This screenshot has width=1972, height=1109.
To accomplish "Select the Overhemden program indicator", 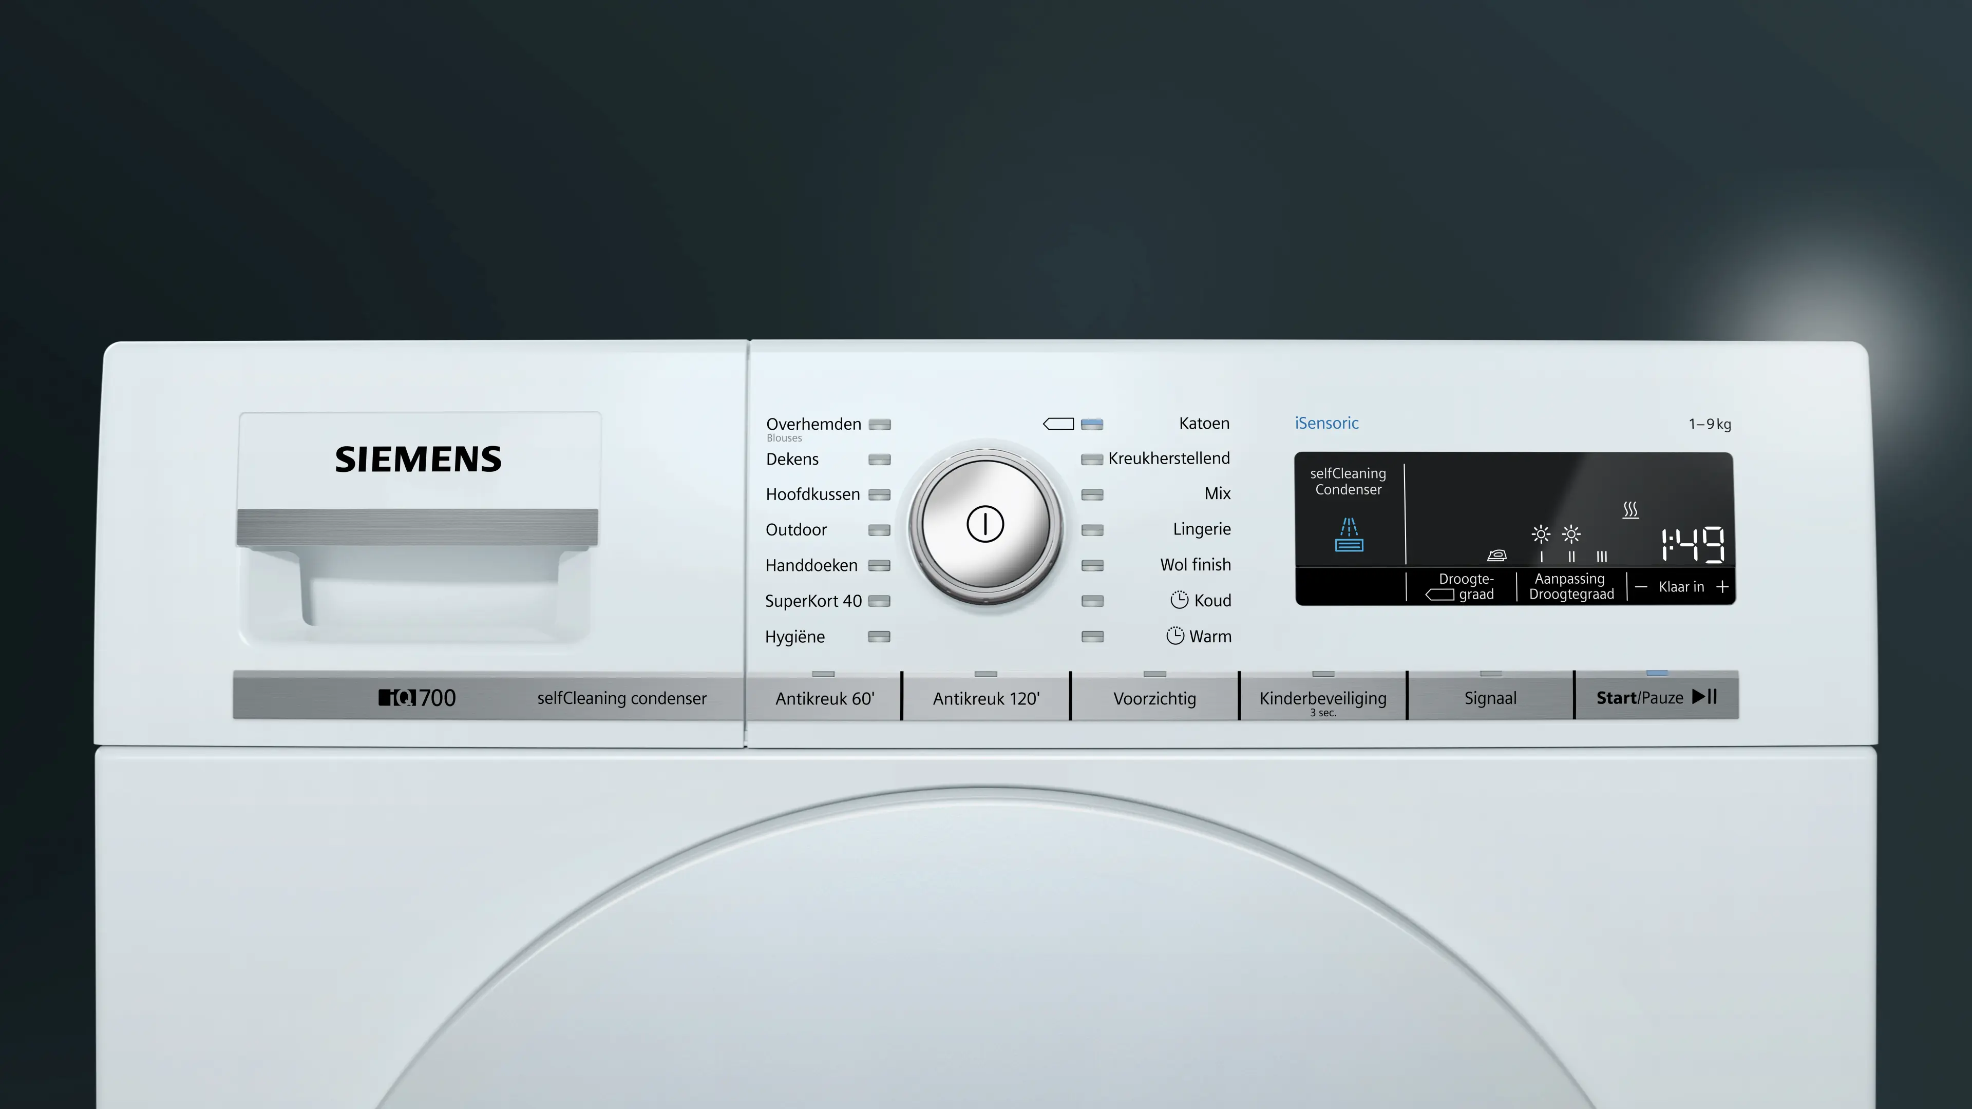I will coord(880,424).
